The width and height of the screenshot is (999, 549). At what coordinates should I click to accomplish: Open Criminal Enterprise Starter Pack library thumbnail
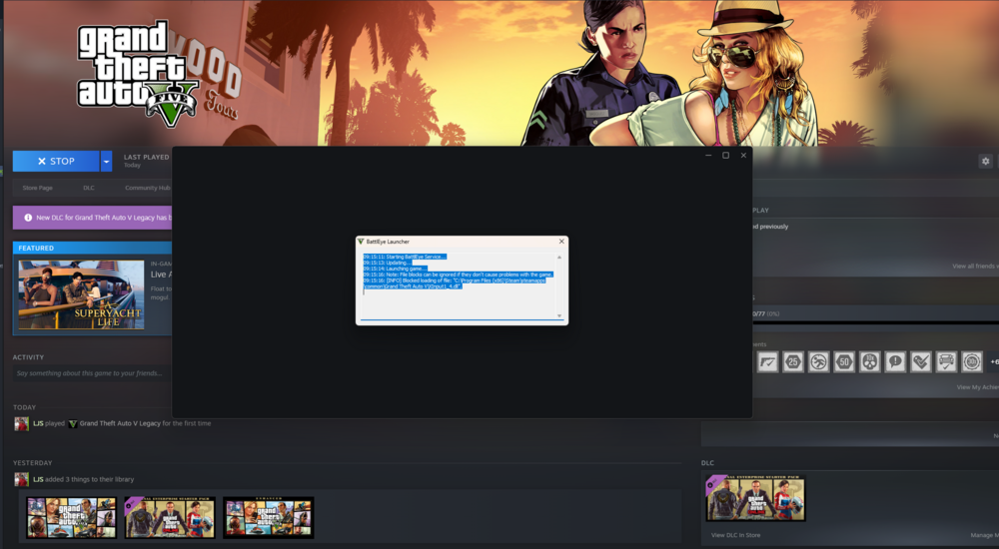pyautogui.click(x=170, y=518)
